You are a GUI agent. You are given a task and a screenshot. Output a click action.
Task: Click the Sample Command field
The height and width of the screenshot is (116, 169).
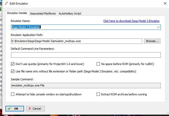pos(86,85)
